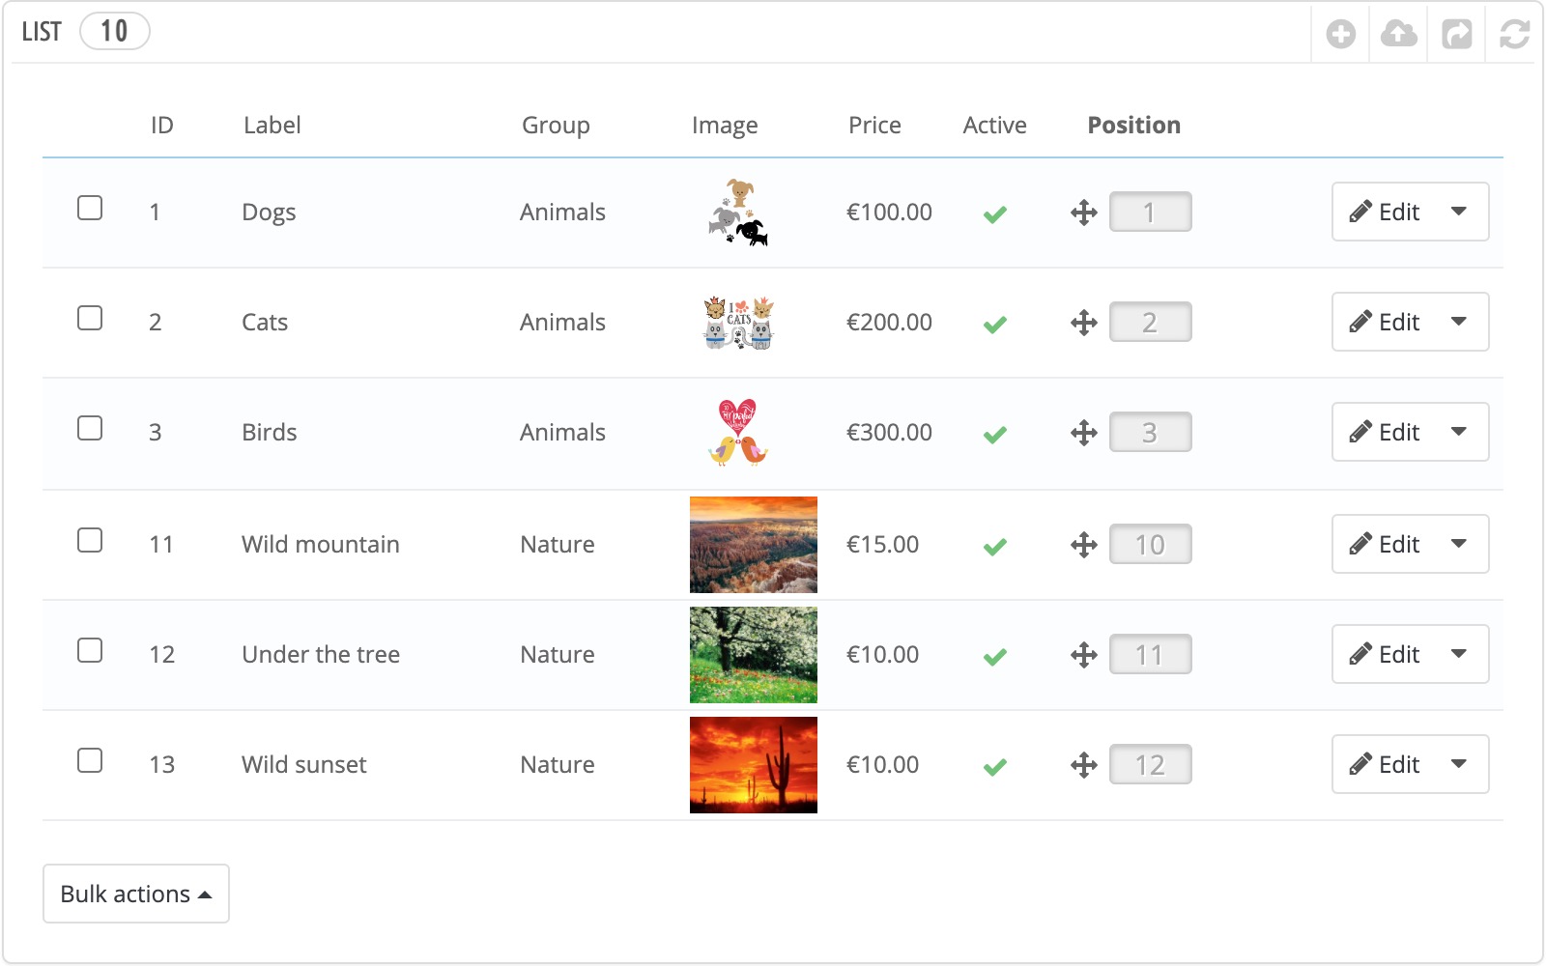Expand the dropdown arrow beside Dogs Edit
Image resolution: width=1546 pixels, height=966 pixels.
click(x=1459, y=212)
